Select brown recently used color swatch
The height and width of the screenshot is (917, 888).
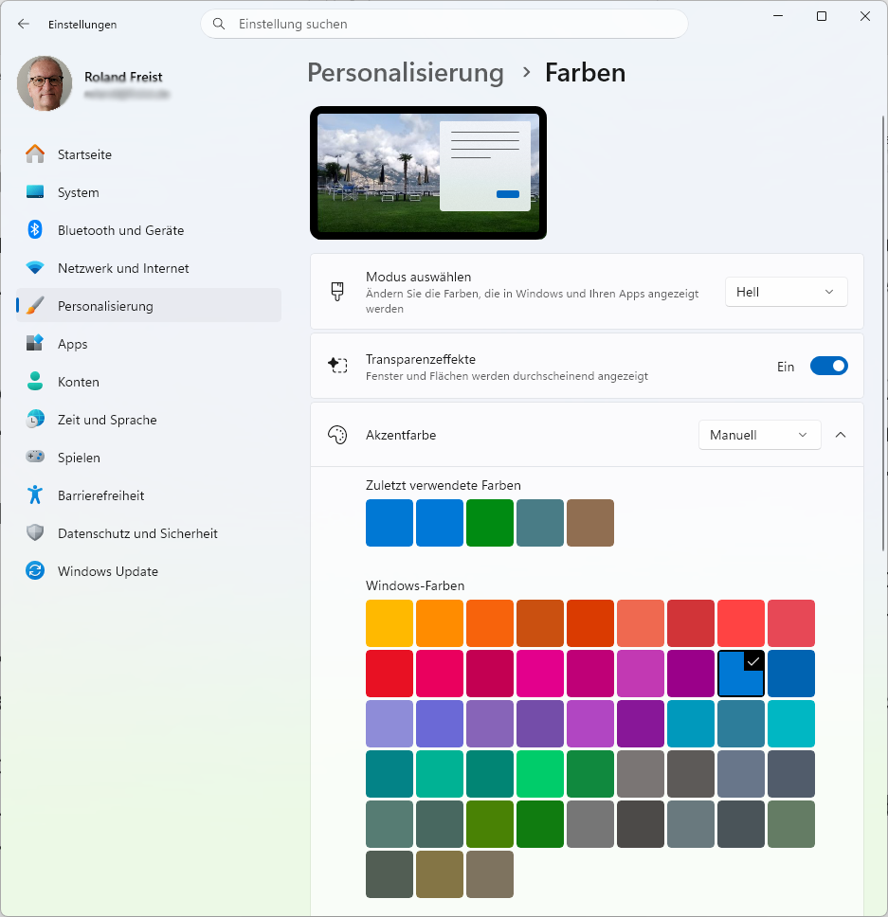[590, 523]
